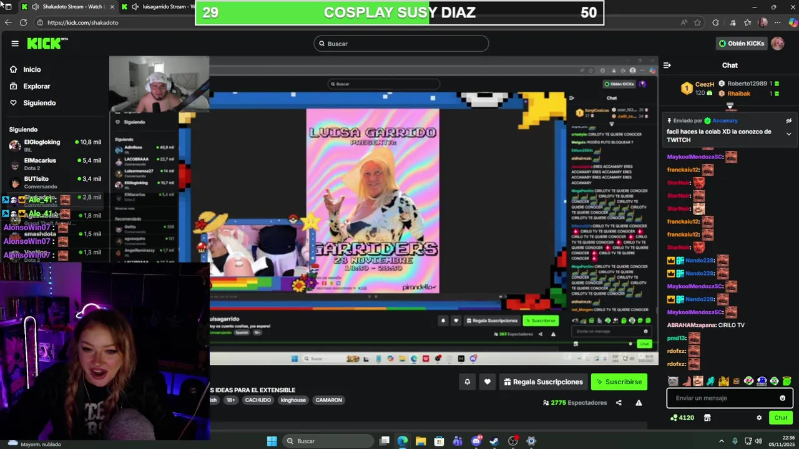The width and height of the screenshot is (799, 449).
Task: Open File Explorer from taskbar
Action: click(421, 441)
